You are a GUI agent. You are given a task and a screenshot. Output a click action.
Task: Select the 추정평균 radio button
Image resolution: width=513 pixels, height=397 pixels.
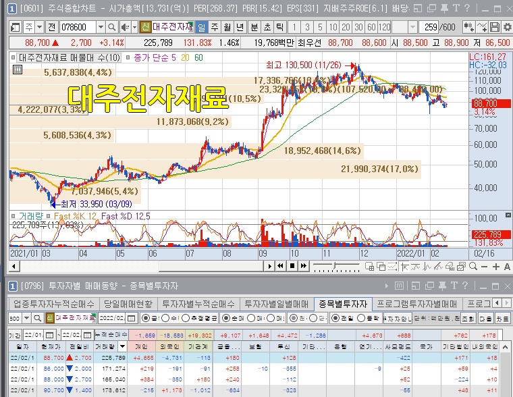tap(186, 318)
